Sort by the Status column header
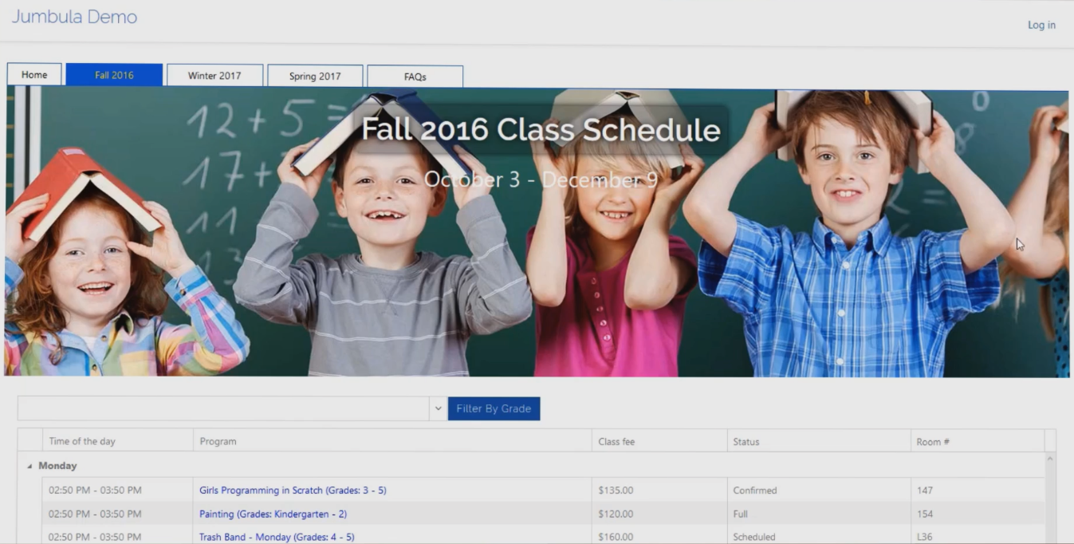The image size is (1074, 544). click(819, 441)
